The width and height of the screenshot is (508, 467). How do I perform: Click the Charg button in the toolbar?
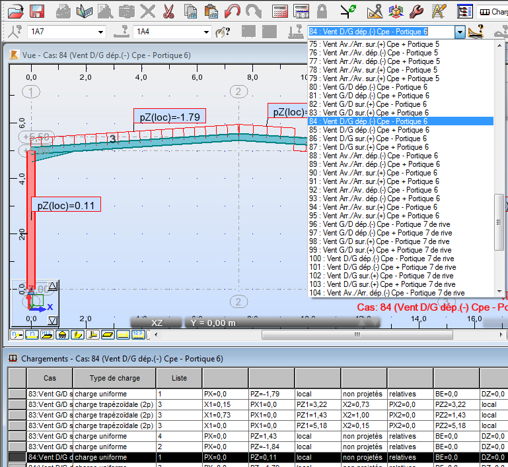pyautogui.click(x=493, y=12)
